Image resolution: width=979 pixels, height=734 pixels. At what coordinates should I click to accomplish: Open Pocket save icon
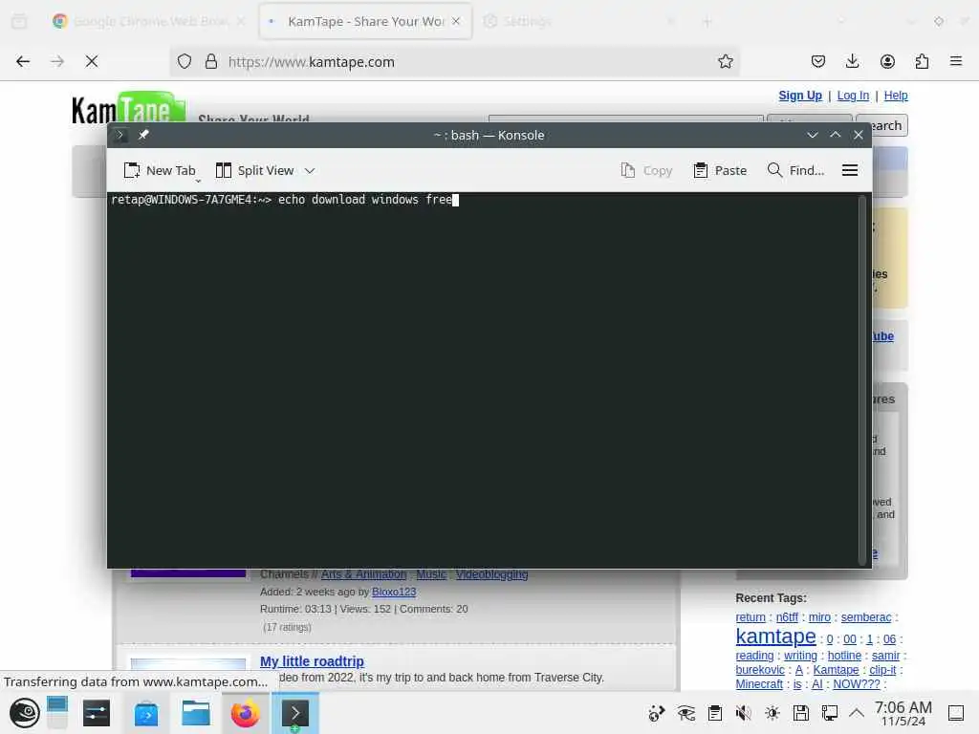click(x=818, y=61)
